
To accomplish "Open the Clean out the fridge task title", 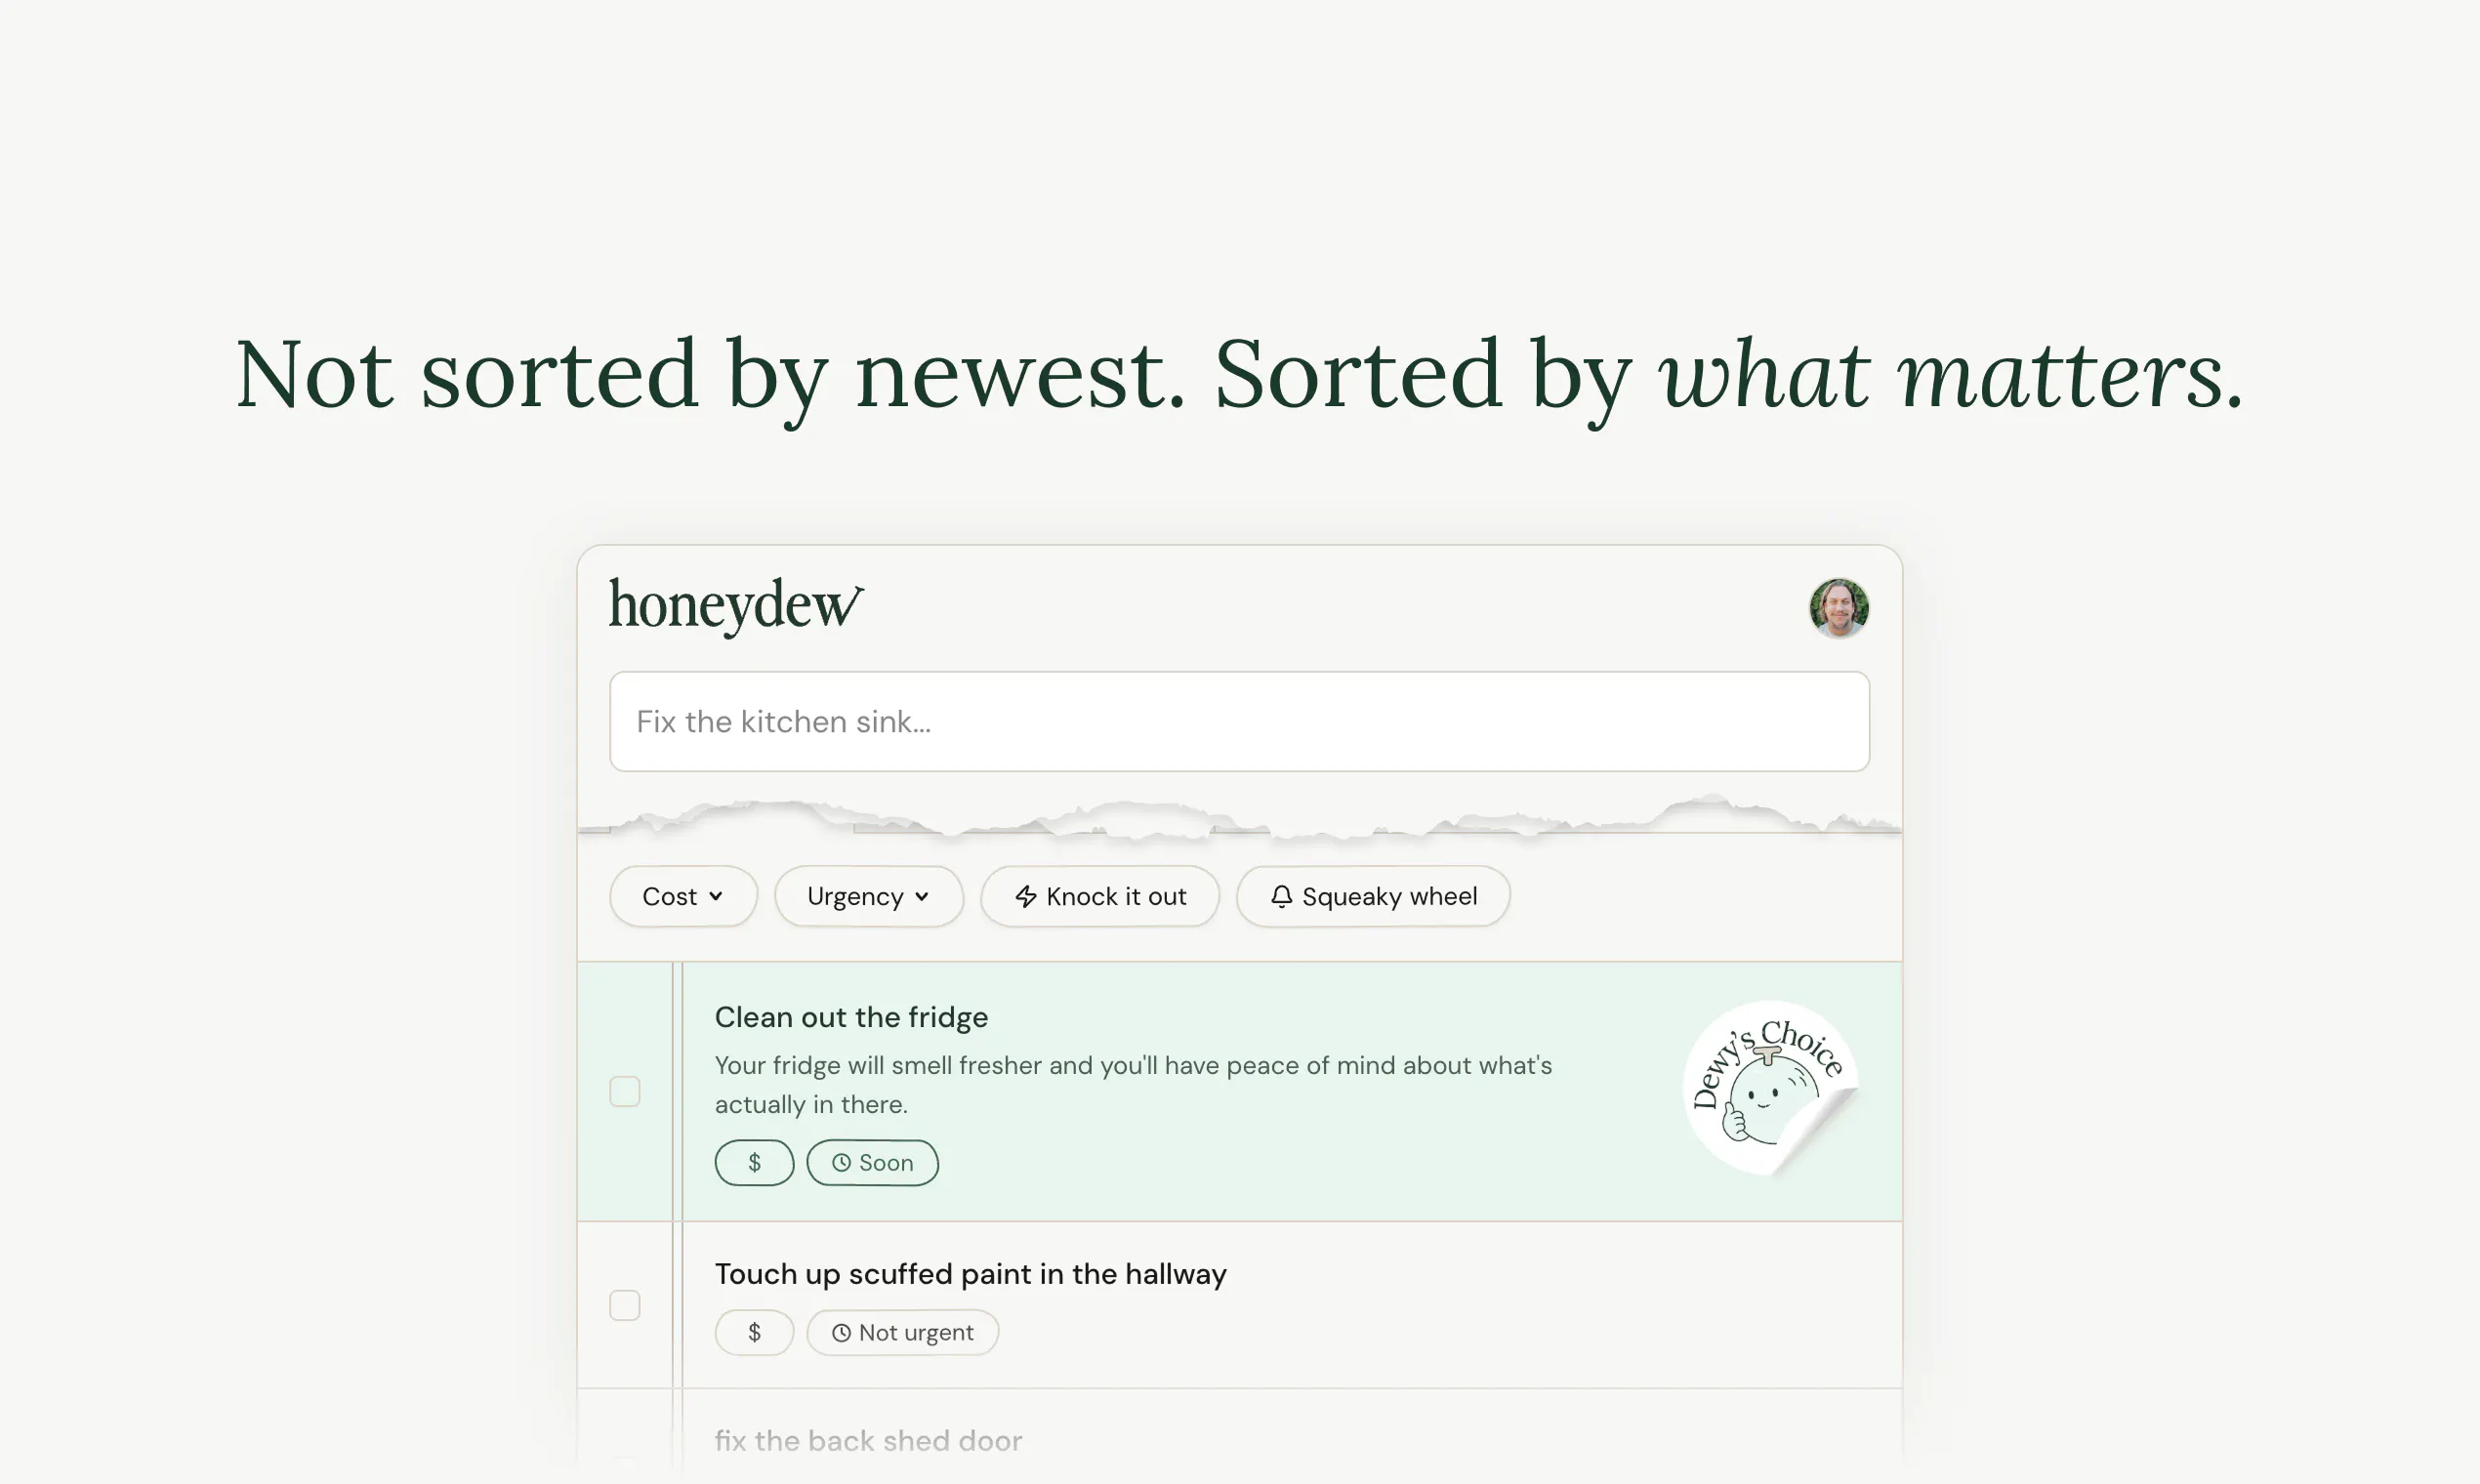I will click(x=851, y=1017).
